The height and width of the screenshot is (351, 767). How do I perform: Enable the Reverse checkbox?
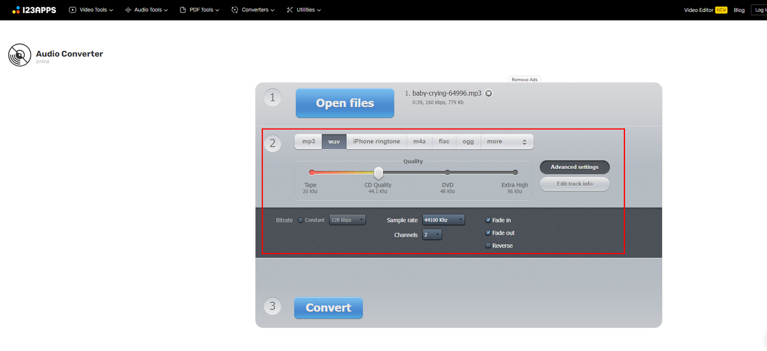tap(488, 246)
